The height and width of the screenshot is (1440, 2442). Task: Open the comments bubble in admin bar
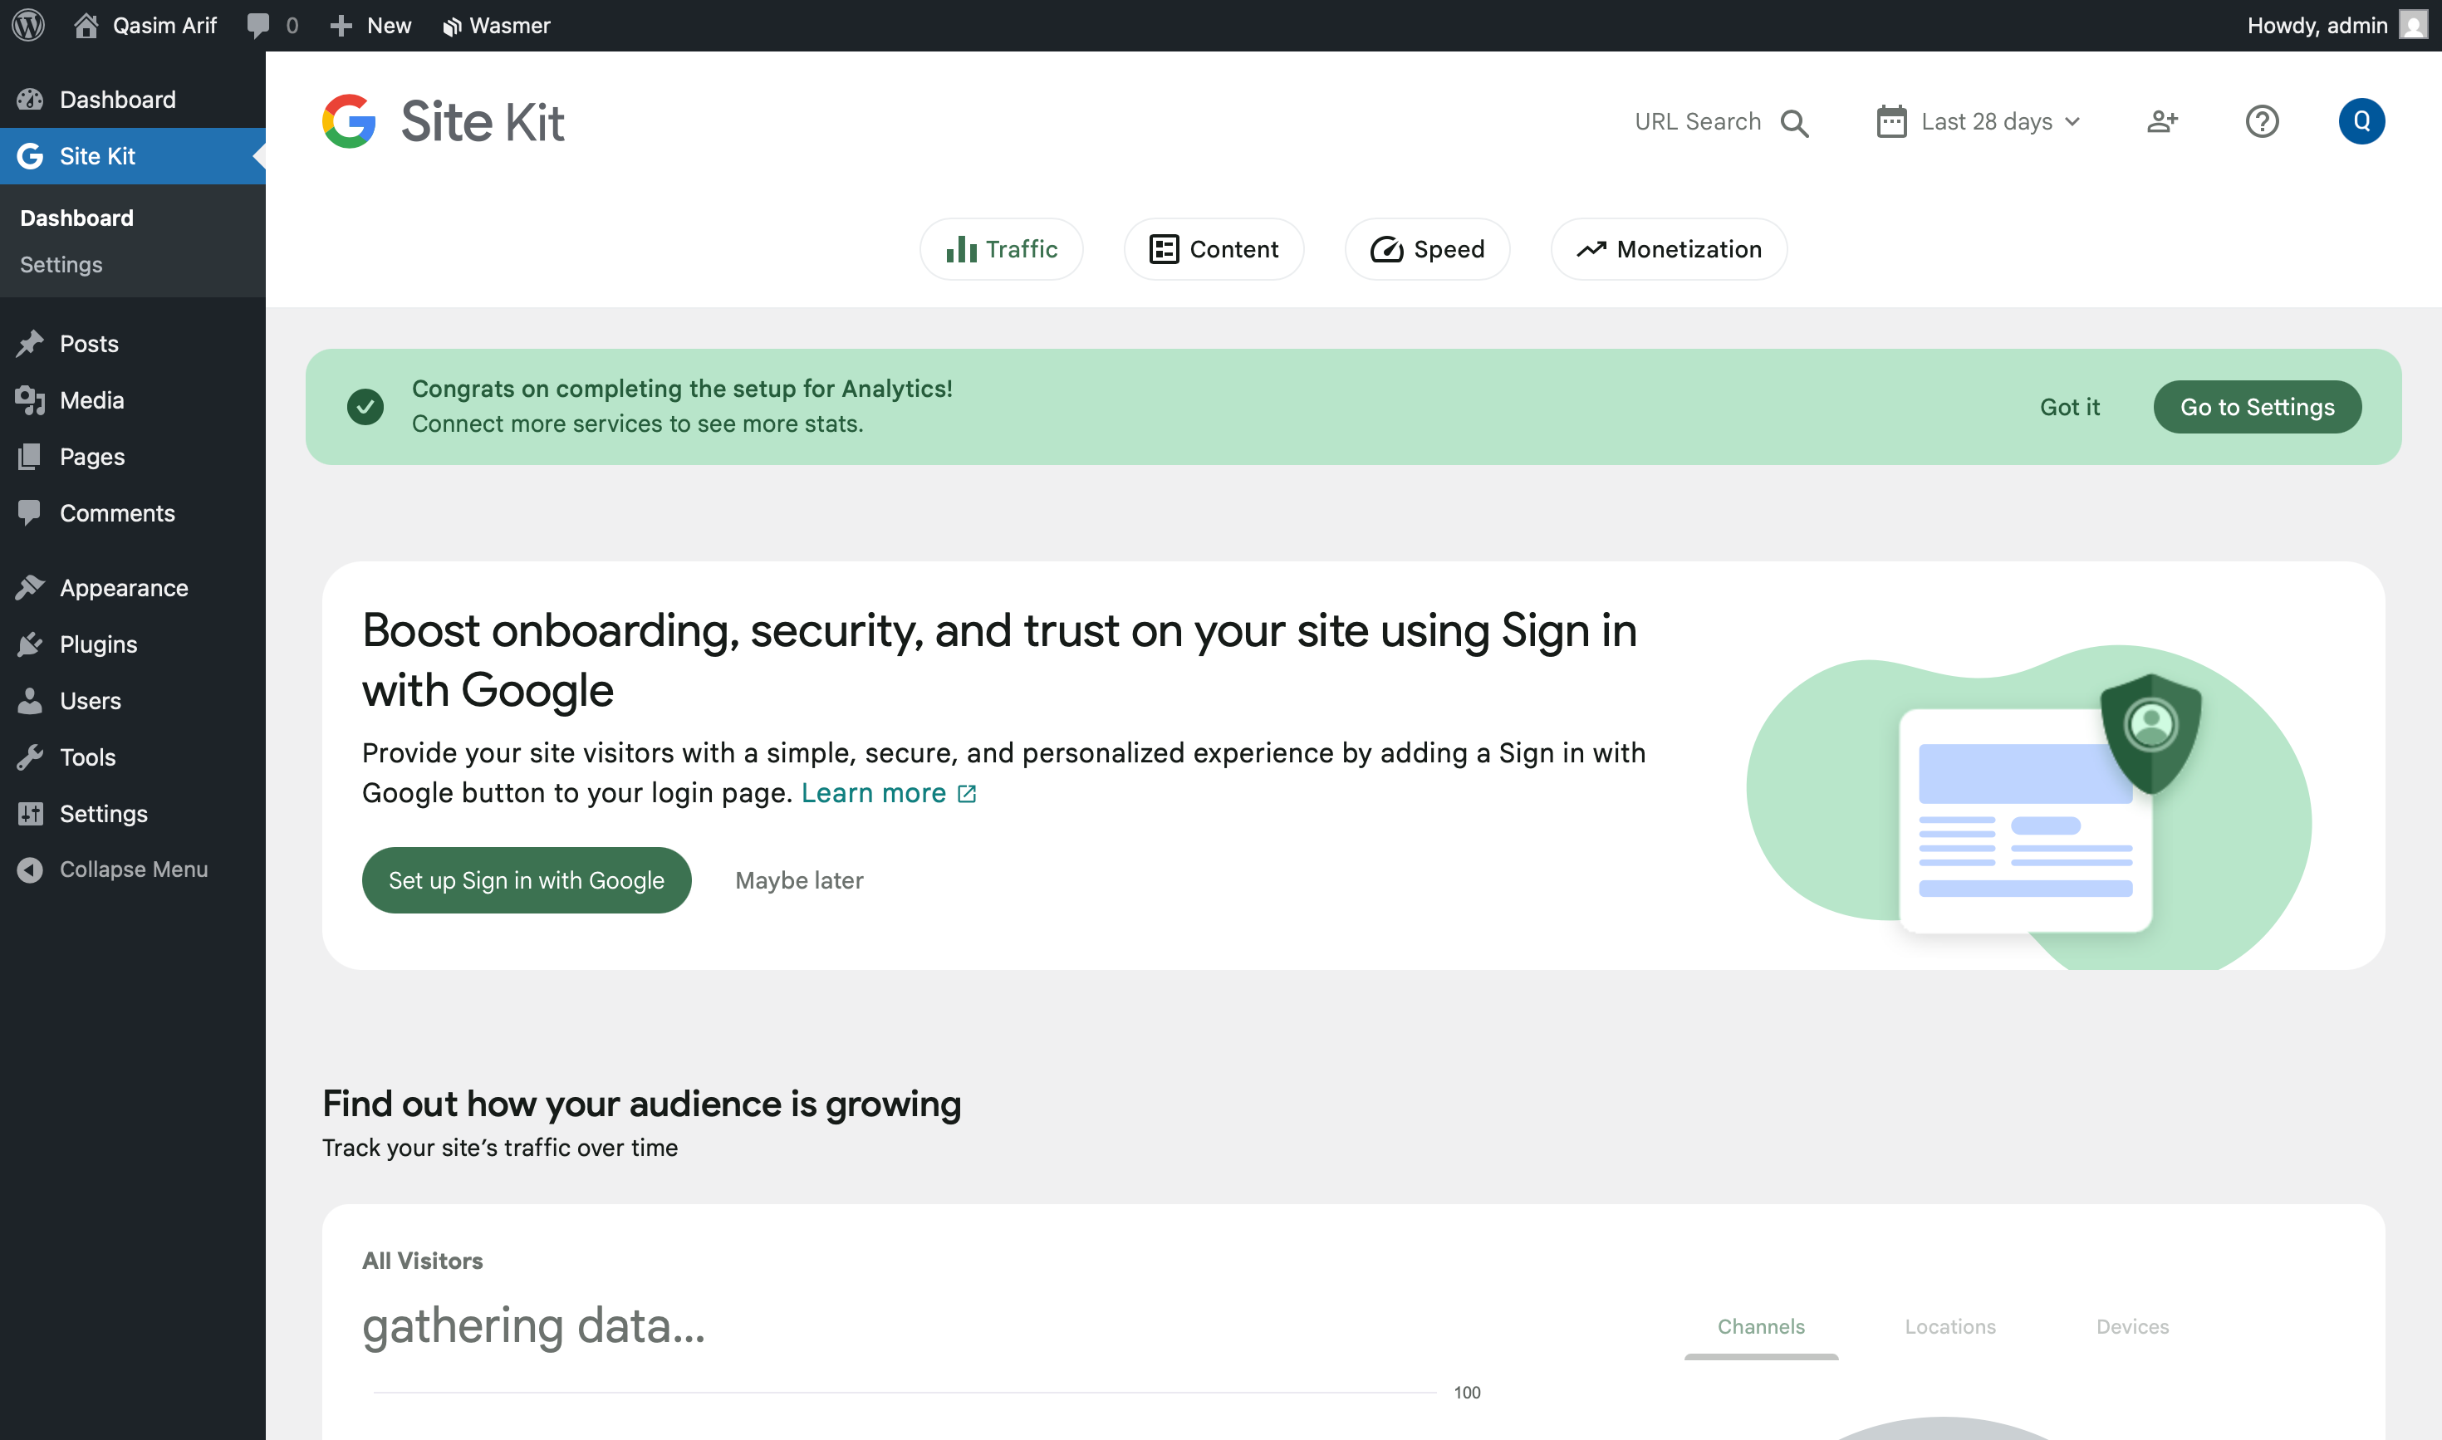pos(272,25)
